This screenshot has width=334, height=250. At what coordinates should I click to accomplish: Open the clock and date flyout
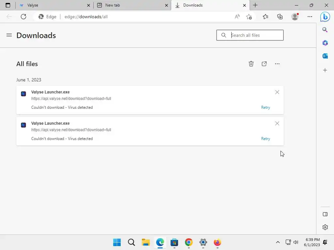[x=312, y=242]
